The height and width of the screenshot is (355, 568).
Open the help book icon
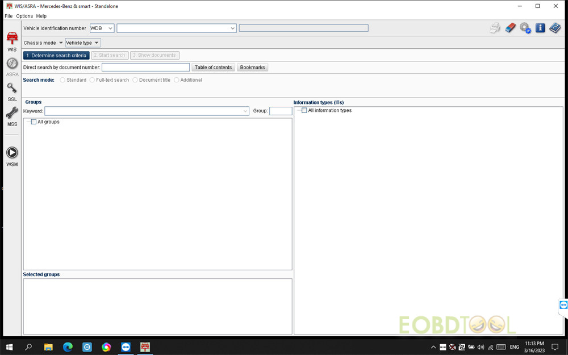point(555,28)
